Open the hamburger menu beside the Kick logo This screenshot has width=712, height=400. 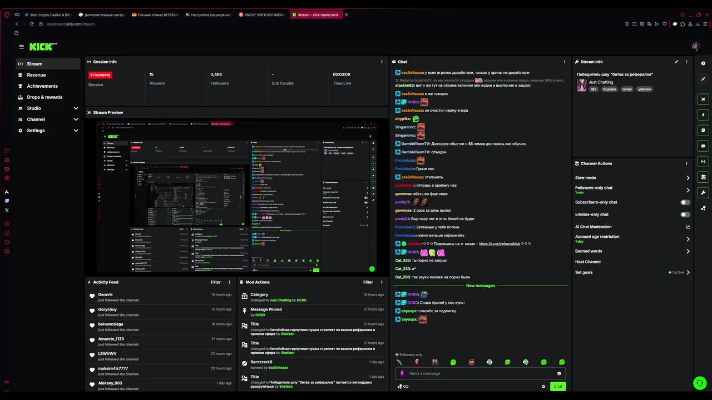click(21, 47)
